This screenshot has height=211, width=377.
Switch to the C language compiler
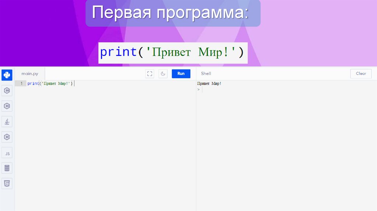coord(7,90)
